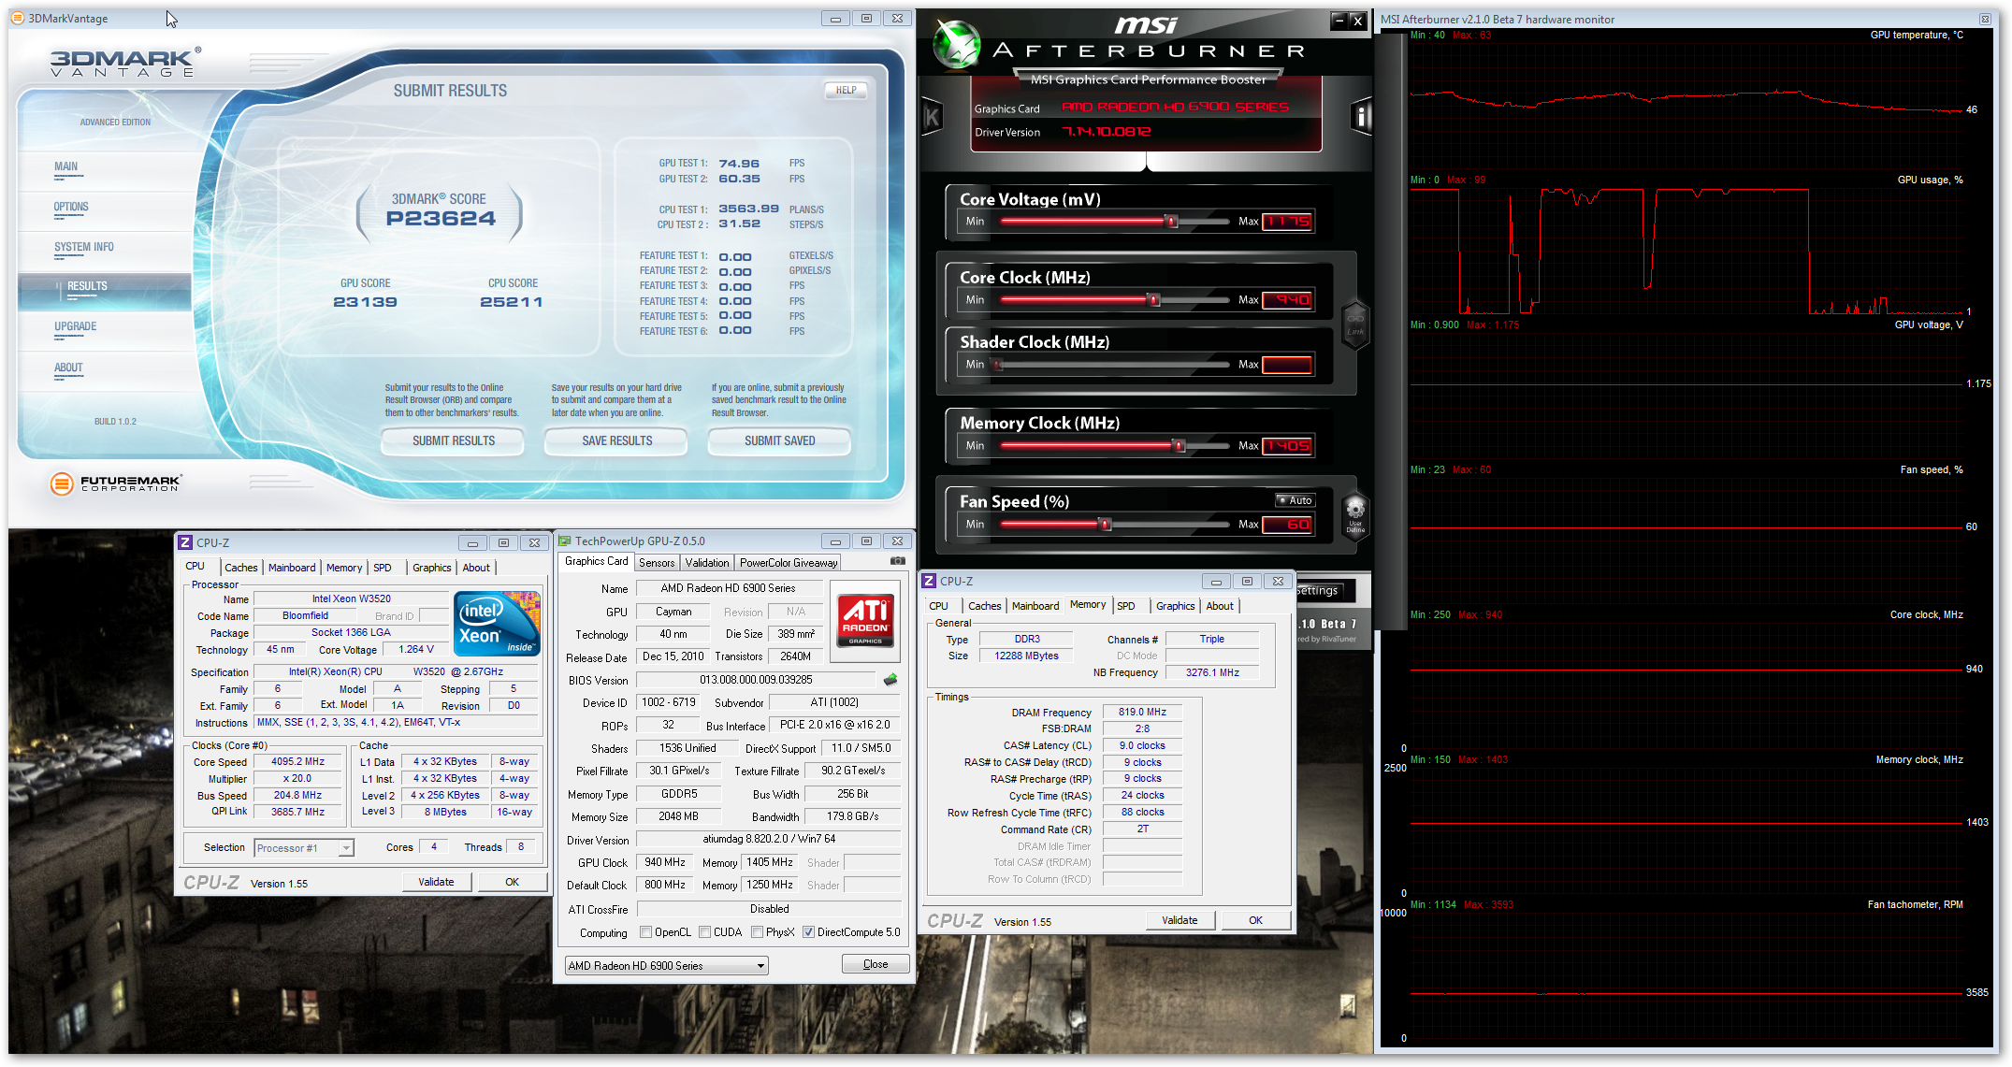2012x1067 pixels.
Task: Switch to Mainboard tab in left CPU-Z
Action: 292,568
